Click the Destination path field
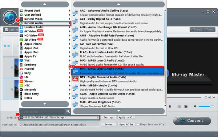Screen dimensions: 218x137 pyautogui.click(x=59, y=125)
